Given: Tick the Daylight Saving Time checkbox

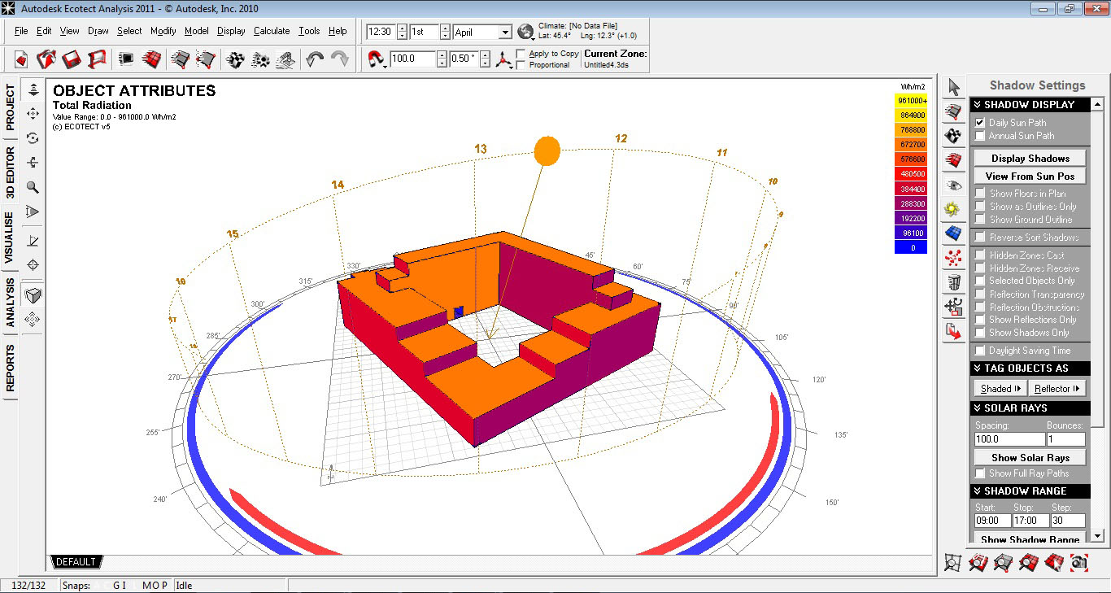Looking at the screenshot, I should tap(980, 351).
